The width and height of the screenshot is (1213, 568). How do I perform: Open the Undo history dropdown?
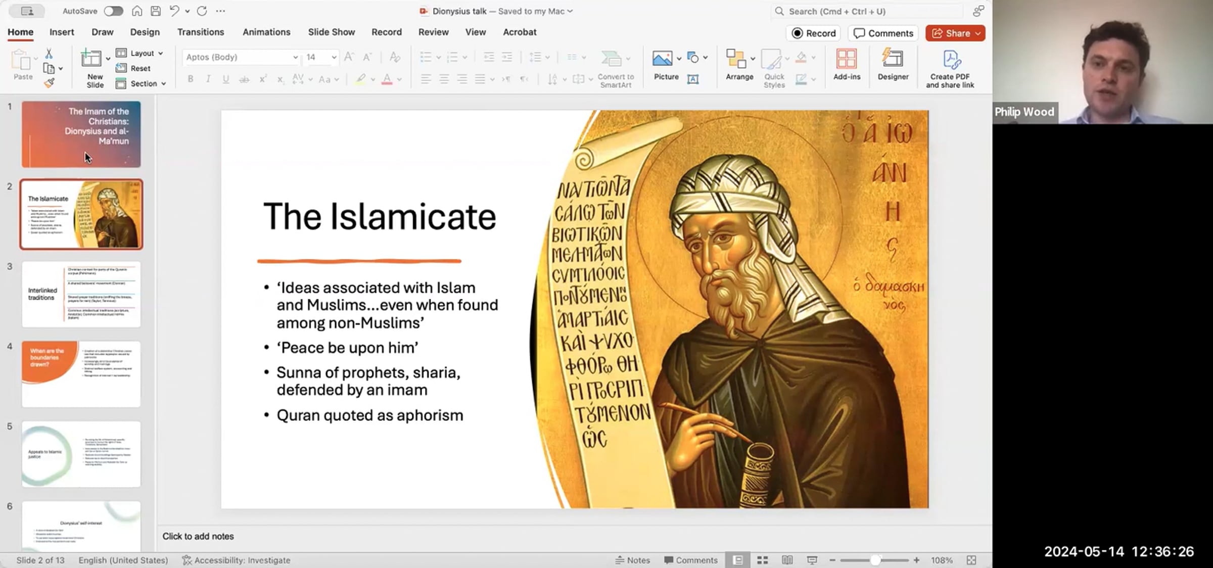tap(187, 11)
